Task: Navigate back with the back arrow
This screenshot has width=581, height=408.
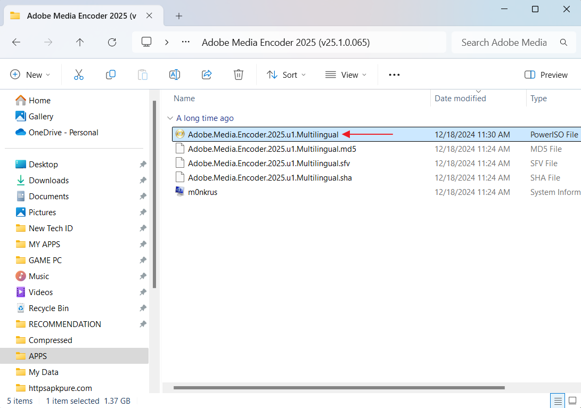Action: click(16, 42)
